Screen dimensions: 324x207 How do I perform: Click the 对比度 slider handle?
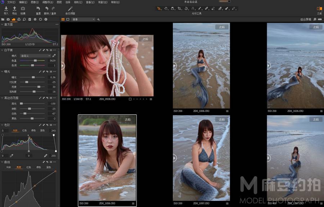tap(27, 82)
